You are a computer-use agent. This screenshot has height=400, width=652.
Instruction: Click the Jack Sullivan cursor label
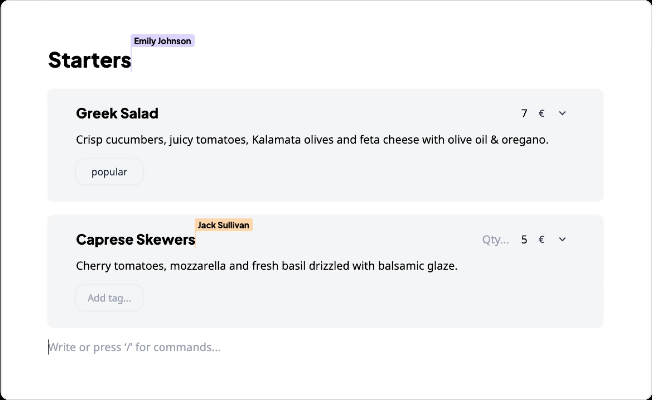[224, 225]
